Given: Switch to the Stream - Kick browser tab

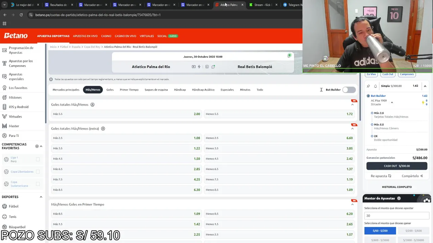Looking at the screenshot, I should coord(263,5).
